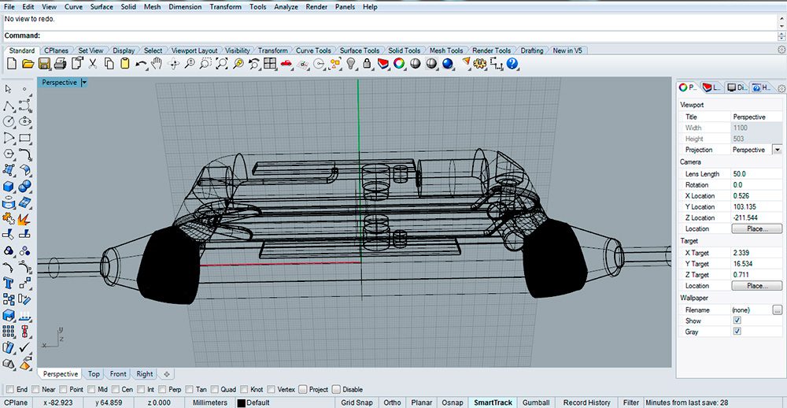Click the Explode tool icon
Screen dimensions: 787x408
coord(24,218)
